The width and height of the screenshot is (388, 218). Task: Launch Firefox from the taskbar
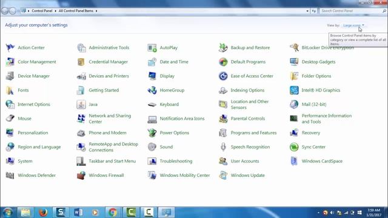coord(43,213)
